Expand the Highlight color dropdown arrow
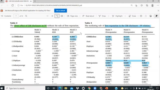Image resolution: width=160 pixels, height=90 pixels. pyautogui.click(x=125, y=16)
